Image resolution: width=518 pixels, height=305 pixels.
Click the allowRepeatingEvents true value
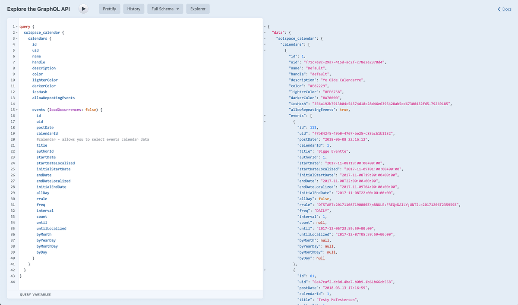(344, 110)
